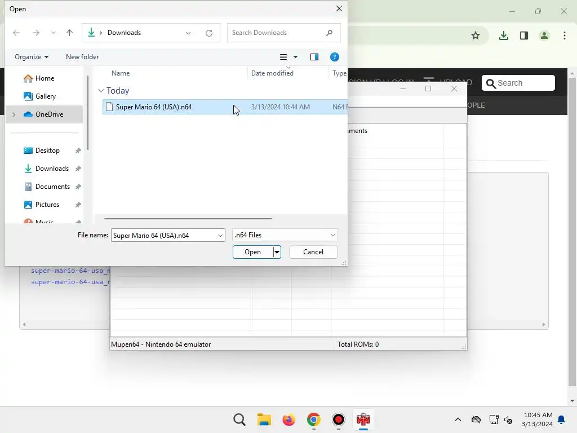
Task: Expand the view options dropdown arrow
Action: pos(295,57)
